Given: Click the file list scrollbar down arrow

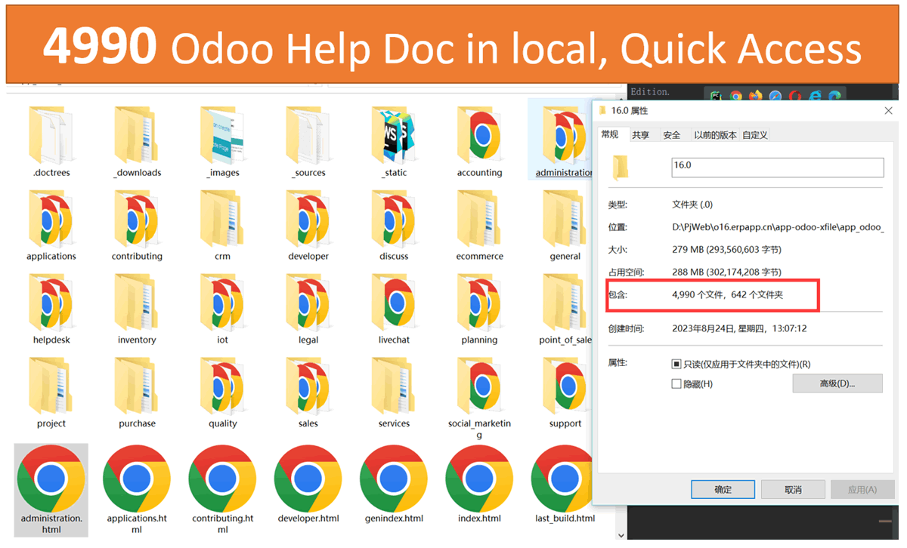Looking at the screenshot, I should [x=621, y=535].
